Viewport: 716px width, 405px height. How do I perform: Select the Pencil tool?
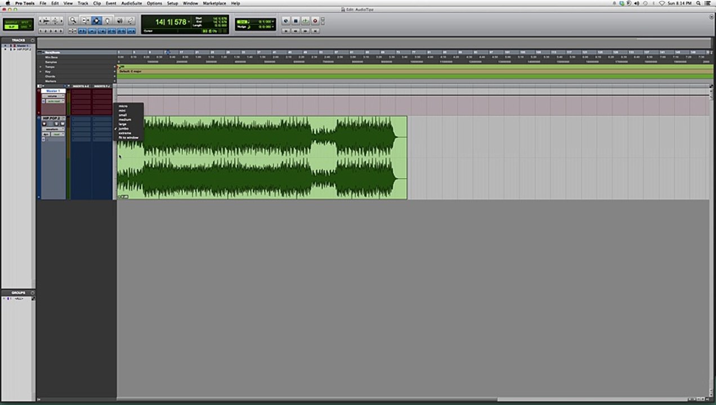point(131,20)
